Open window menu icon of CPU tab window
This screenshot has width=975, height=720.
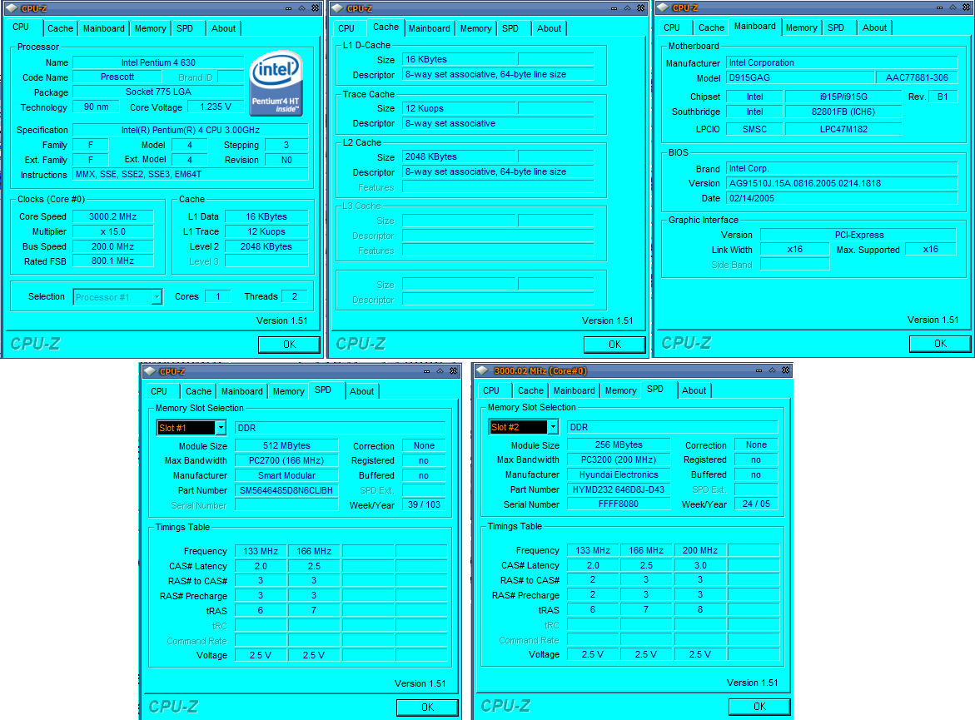coord(12,8)
